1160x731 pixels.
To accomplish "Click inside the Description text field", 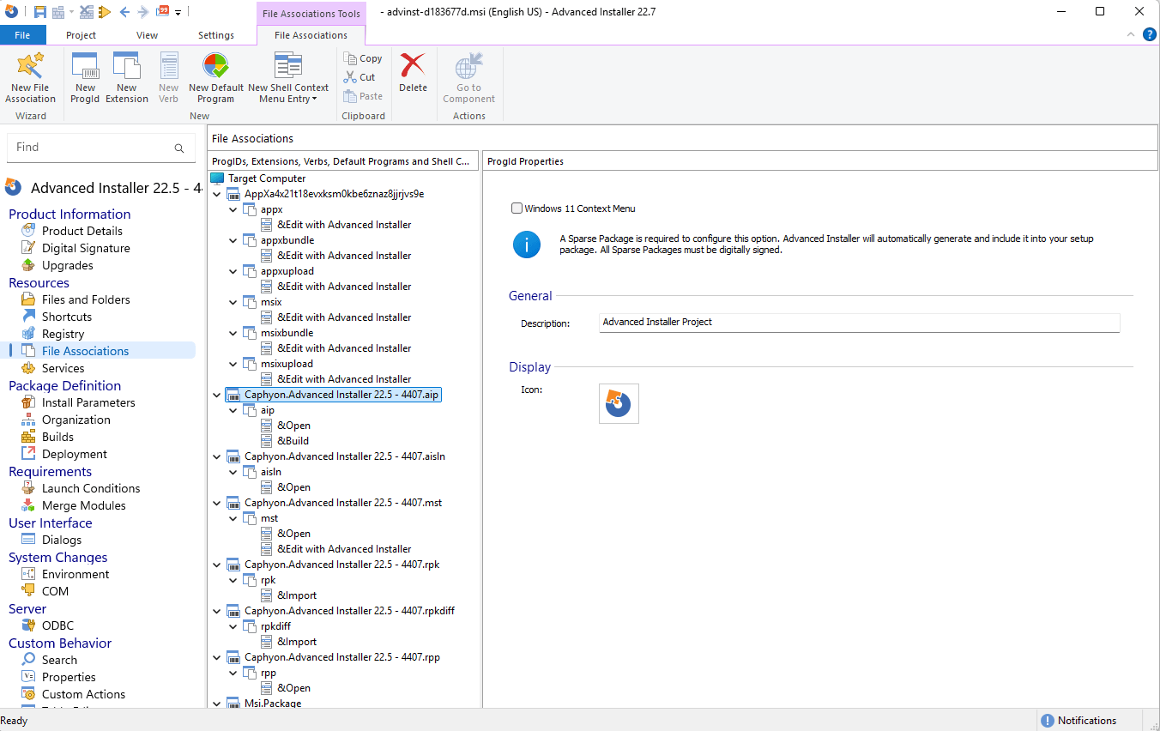I will tap(858, 323).
